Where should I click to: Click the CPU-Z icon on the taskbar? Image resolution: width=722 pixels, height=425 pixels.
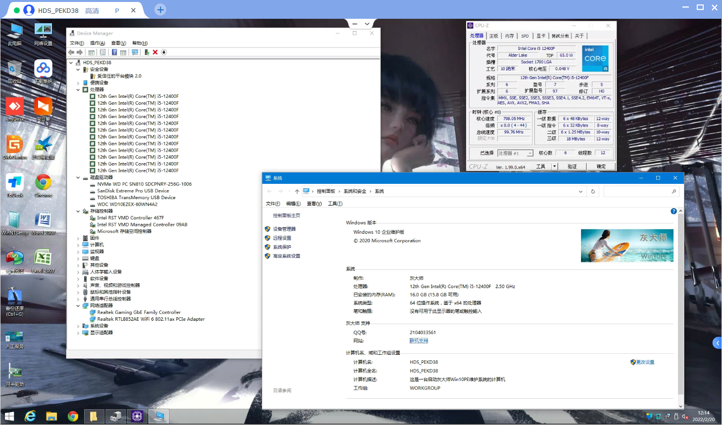[137, 417]
